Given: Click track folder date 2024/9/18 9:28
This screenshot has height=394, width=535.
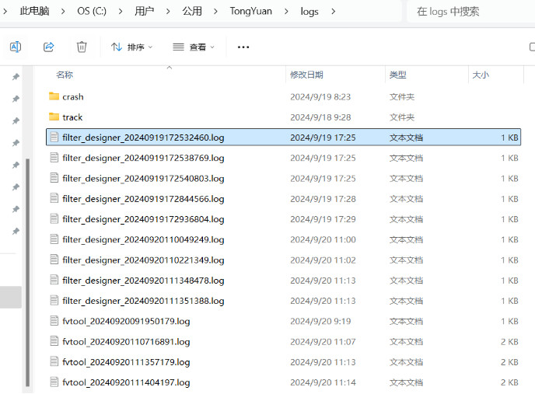Looking at the screenshot, I should 320,117.
